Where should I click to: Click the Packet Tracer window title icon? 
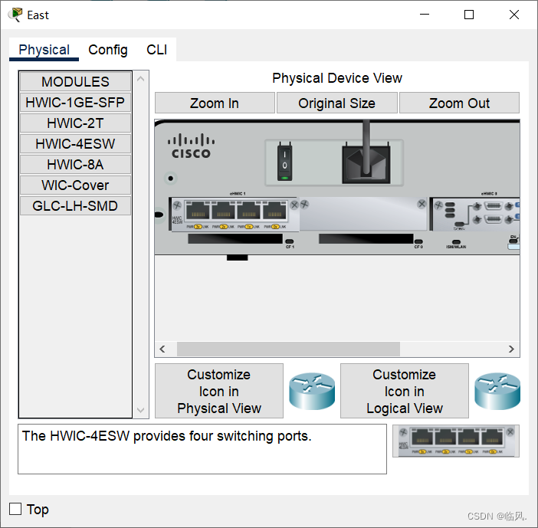(x=15, y=15)
